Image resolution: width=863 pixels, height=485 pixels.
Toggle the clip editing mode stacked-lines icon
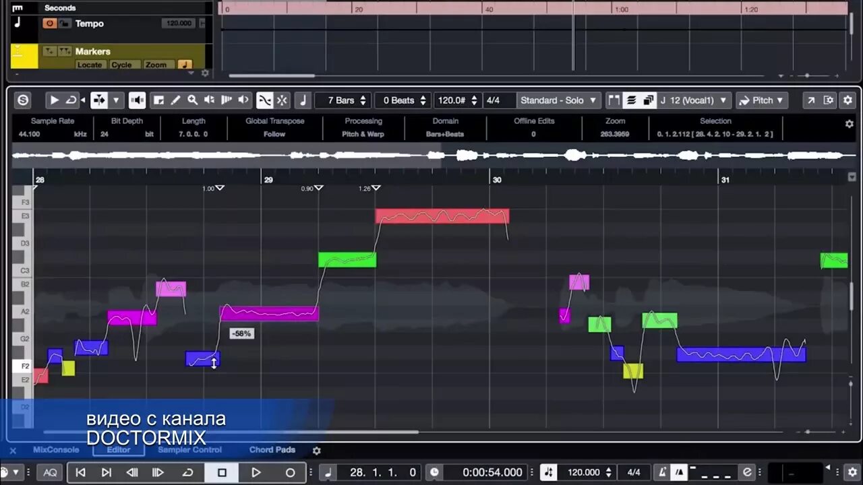click(631, 100)
